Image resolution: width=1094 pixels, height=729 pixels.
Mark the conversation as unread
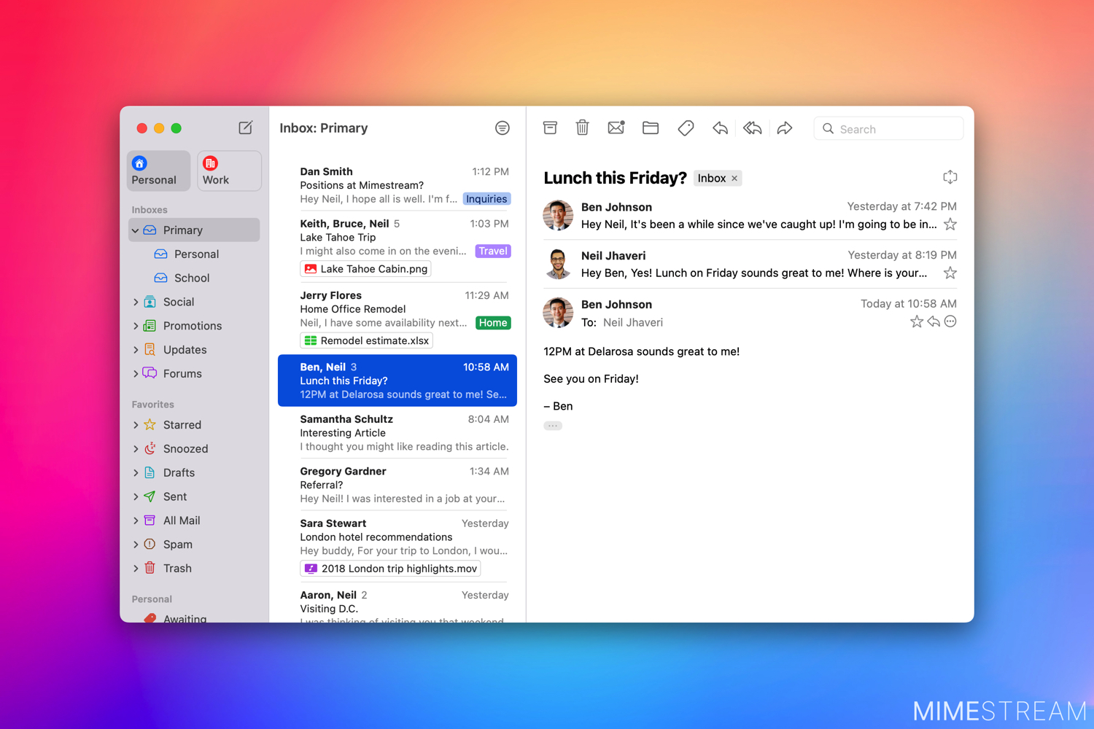point(616,128)
